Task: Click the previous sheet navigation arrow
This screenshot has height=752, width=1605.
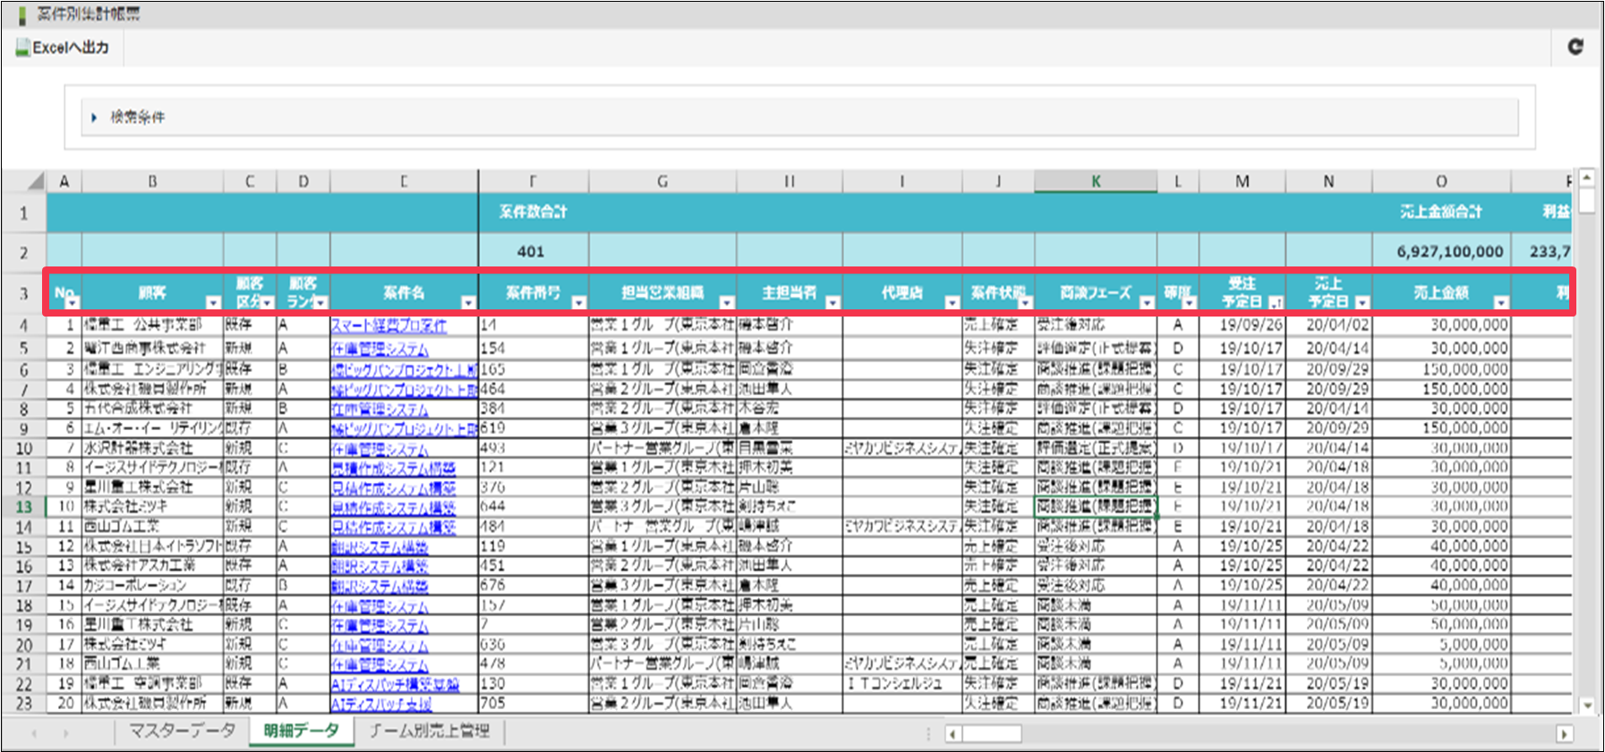Action: click(x=35, y=732)
